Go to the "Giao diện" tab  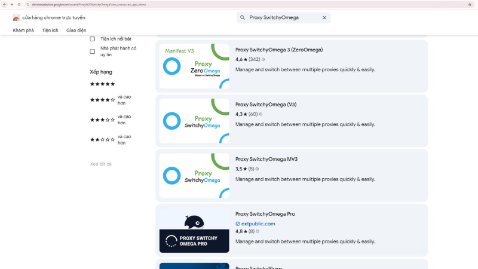76,30
